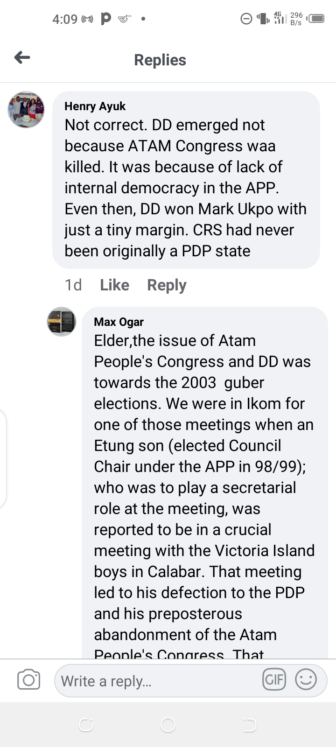This screenshot has width=336, height=747.
Task: Tap the 4G signal strength icon
Action: tap(280, 18)
